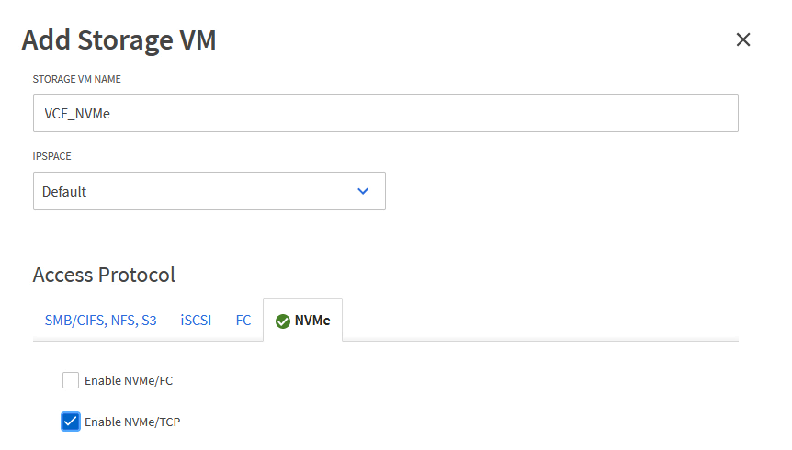The height and width of the screenshot is (450, 792).
Task: Uncheck the Enable NVMe/TCP checkbox
Action: pyautogui.click(x=71, y=422)
